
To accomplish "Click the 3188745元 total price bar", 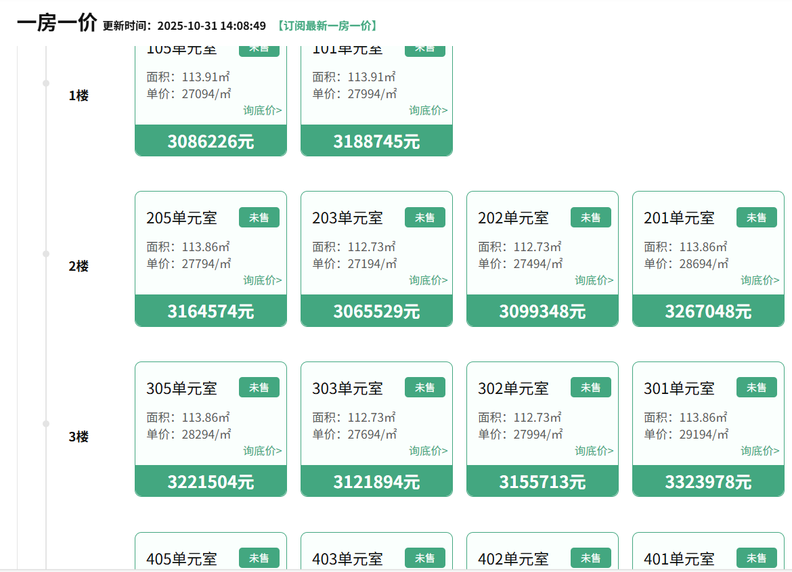I will pos(376,141).
